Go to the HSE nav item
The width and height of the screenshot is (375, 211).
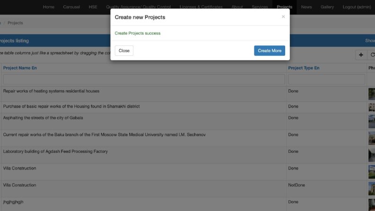click(93, 7)
